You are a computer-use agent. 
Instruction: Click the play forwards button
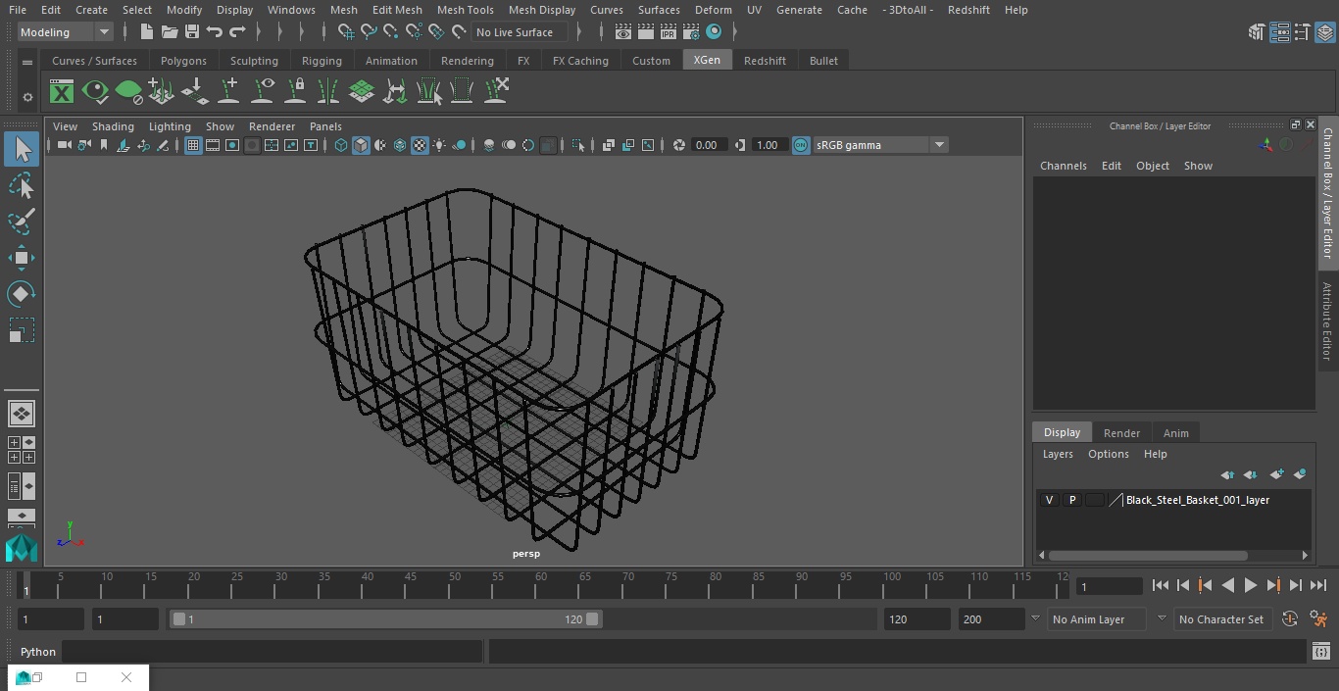click(1250, 585)
